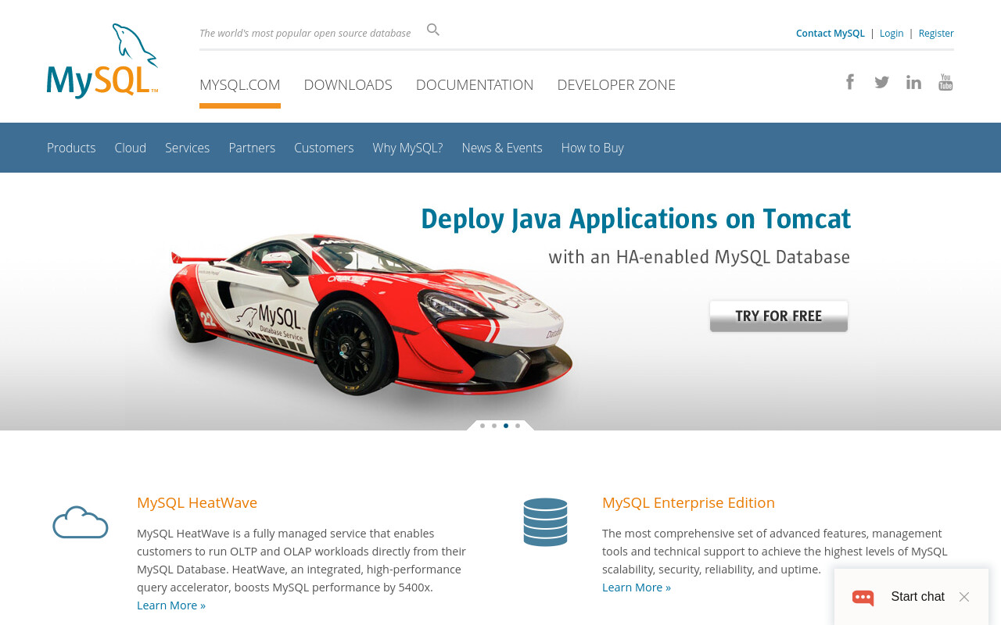
Task: Select the fourth carousel slide dot
Action: click(518, 426)
